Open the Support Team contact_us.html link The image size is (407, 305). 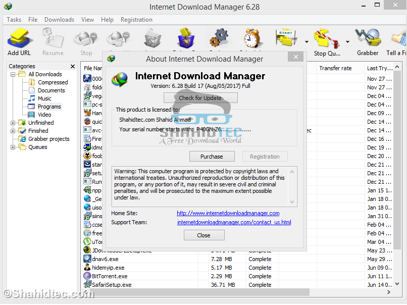[x=234, y=223]
